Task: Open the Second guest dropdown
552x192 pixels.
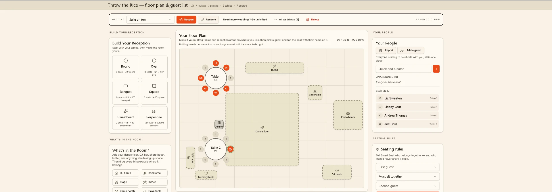Action: coord(408,186)
